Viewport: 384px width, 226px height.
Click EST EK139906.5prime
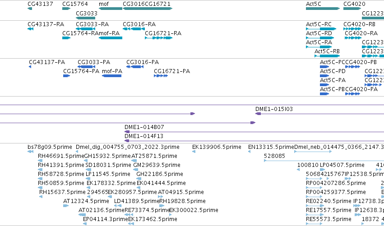(194, 152)
